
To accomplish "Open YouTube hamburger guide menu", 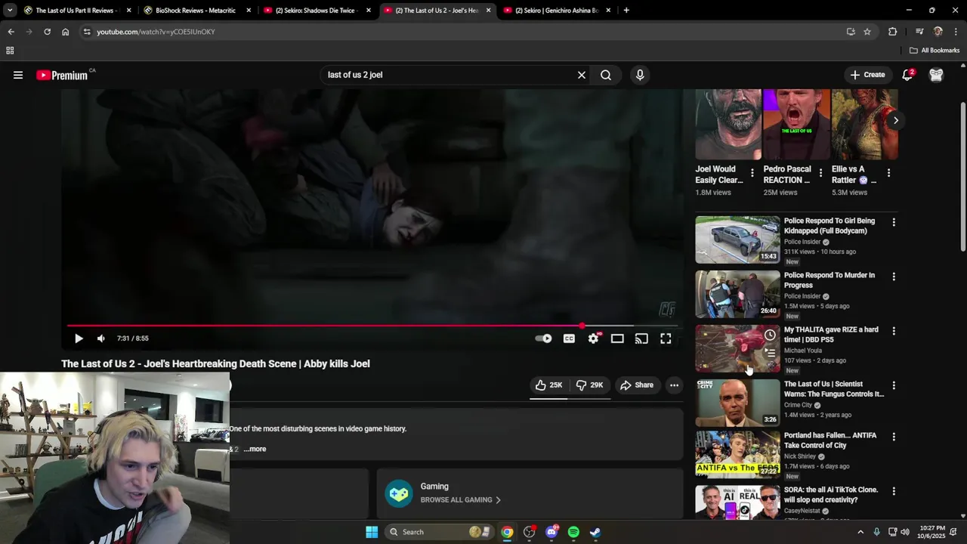I will tap(18, 75).
